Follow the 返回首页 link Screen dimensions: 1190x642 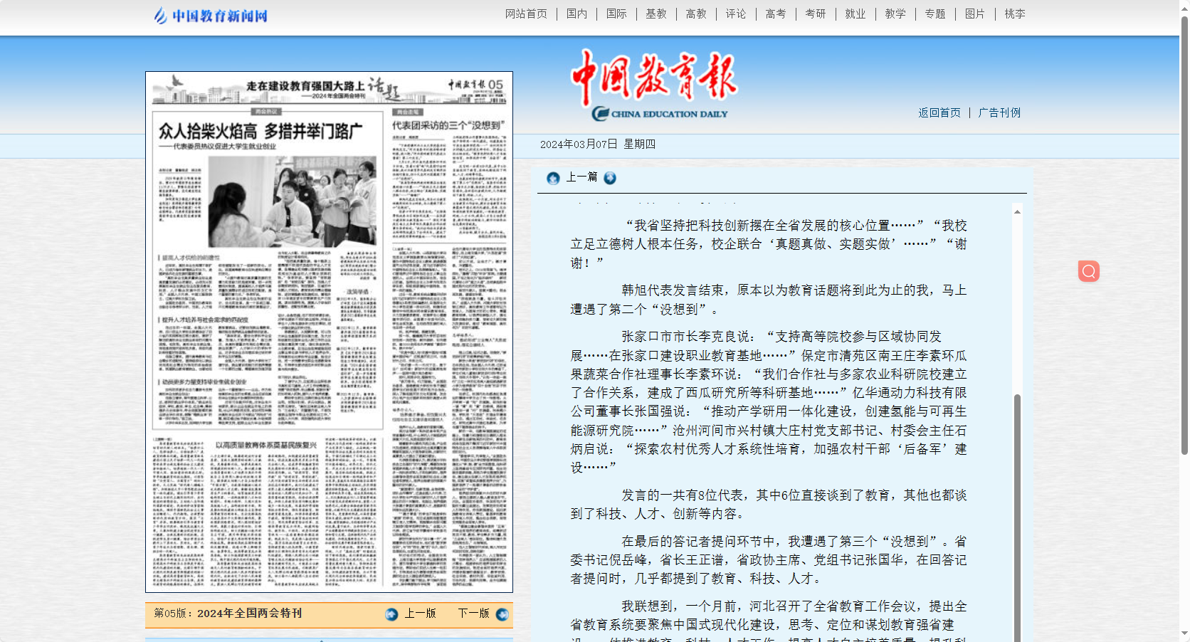[939, 112]
